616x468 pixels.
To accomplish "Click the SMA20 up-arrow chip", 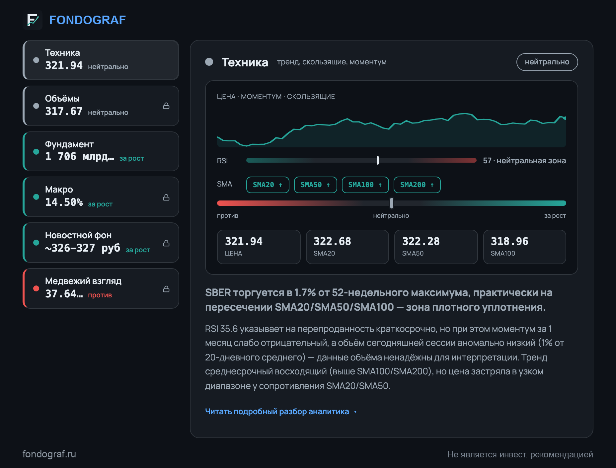I will 268,185.
